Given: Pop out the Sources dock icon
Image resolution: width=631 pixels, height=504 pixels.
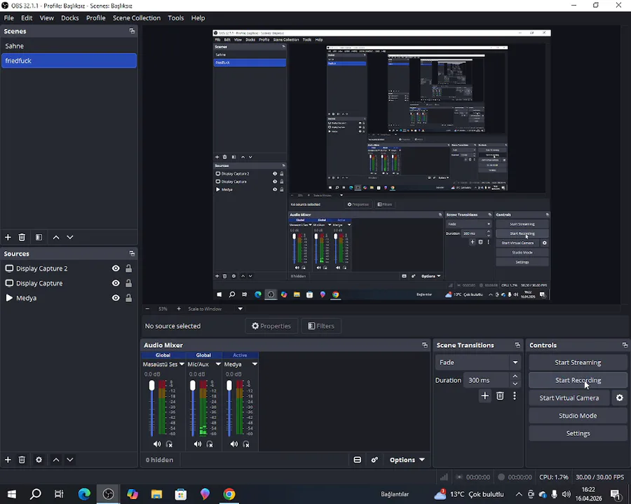Looking at the screenshot, I should tap(132, 254).
